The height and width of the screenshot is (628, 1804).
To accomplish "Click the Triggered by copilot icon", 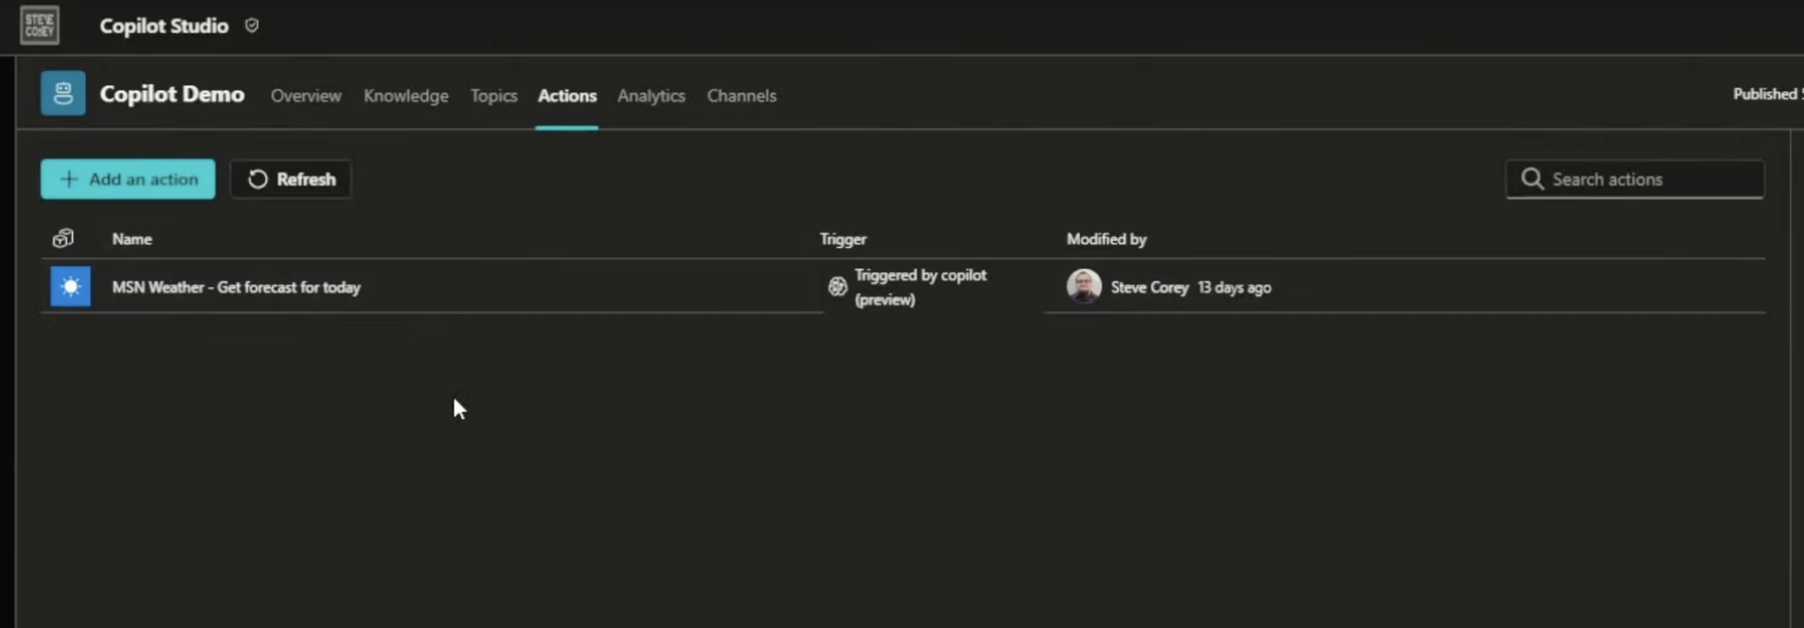I will (x=837, y=287).
